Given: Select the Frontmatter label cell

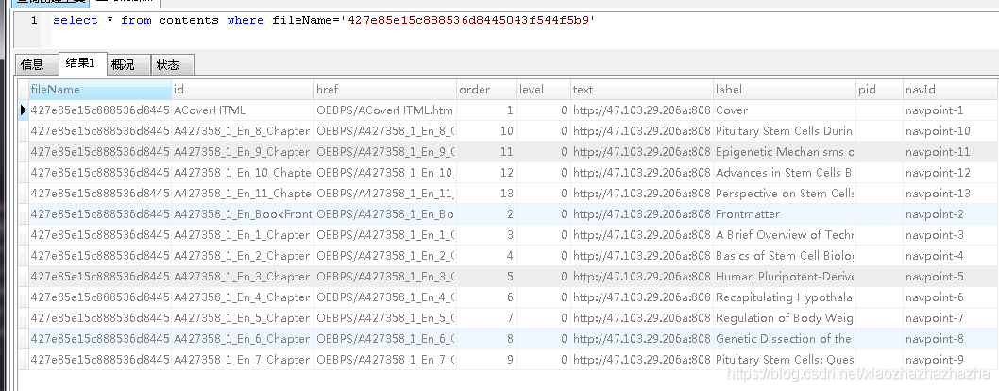Looking at the screenshot, I should point(785,214).
